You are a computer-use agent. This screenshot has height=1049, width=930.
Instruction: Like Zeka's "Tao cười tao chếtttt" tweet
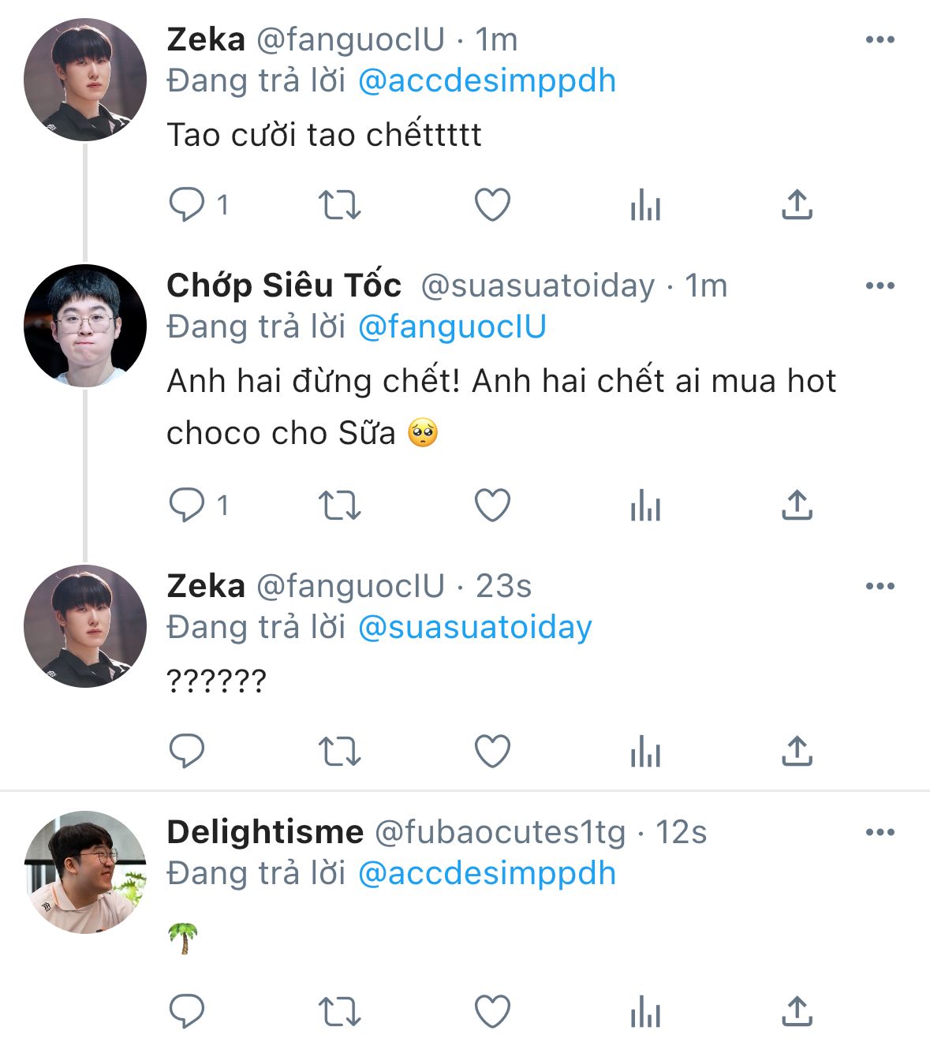click(x=492, y=205)
